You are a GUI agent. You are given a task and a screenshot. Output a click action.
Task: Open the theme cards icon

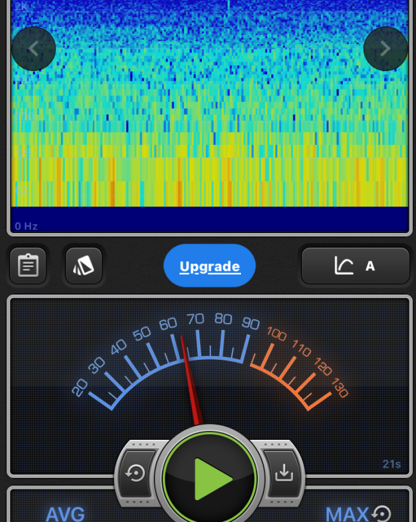click(84, 266)
